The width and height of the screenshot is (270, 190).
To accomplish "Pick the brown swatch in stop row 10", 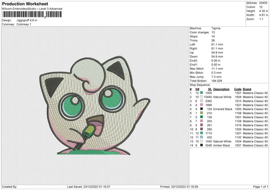I will pyautogui.click(x=202, y=129).
